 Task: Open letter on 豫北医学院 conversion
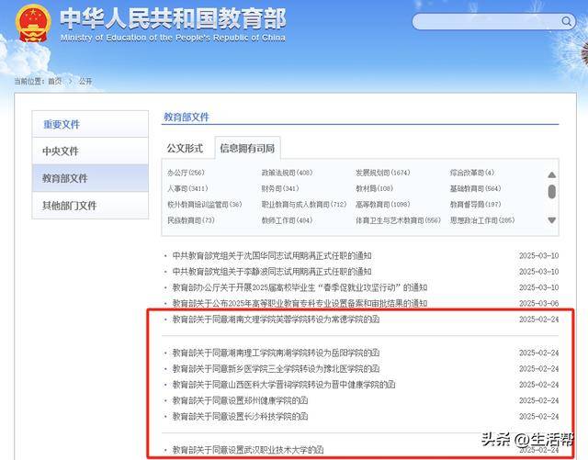276,369
